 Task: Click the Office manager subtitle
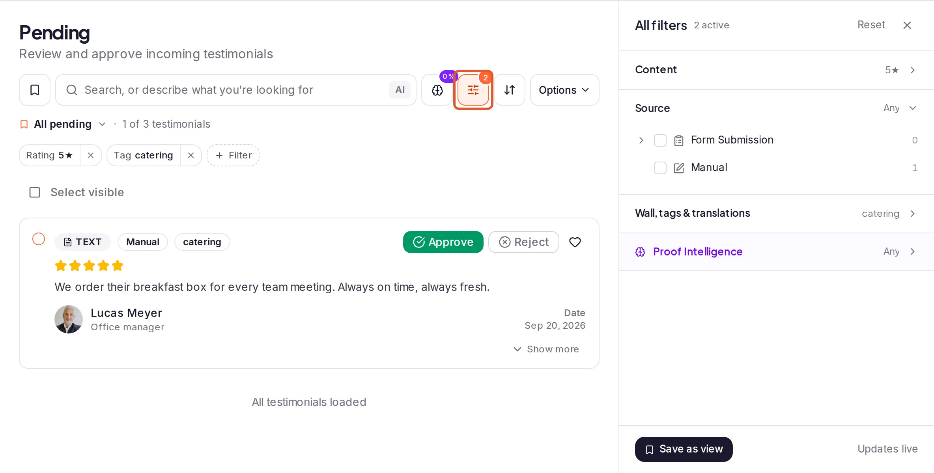(x=127, y=327)
